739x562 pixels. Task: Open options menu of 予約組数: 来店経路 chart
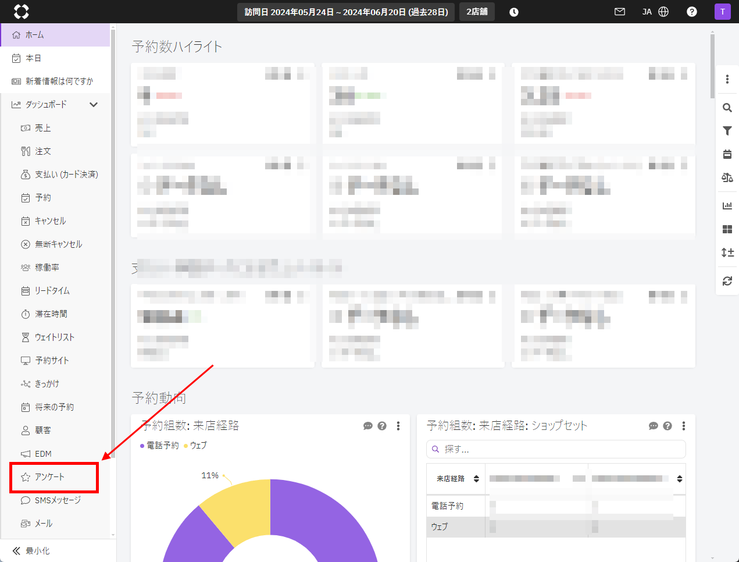click(398, 426)
